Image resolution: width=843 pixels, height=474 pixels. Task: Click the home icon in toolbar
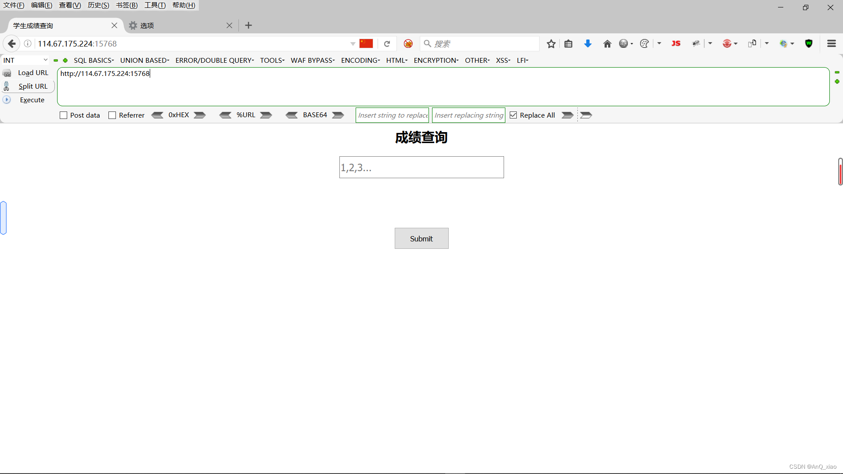tap(607, 43)
